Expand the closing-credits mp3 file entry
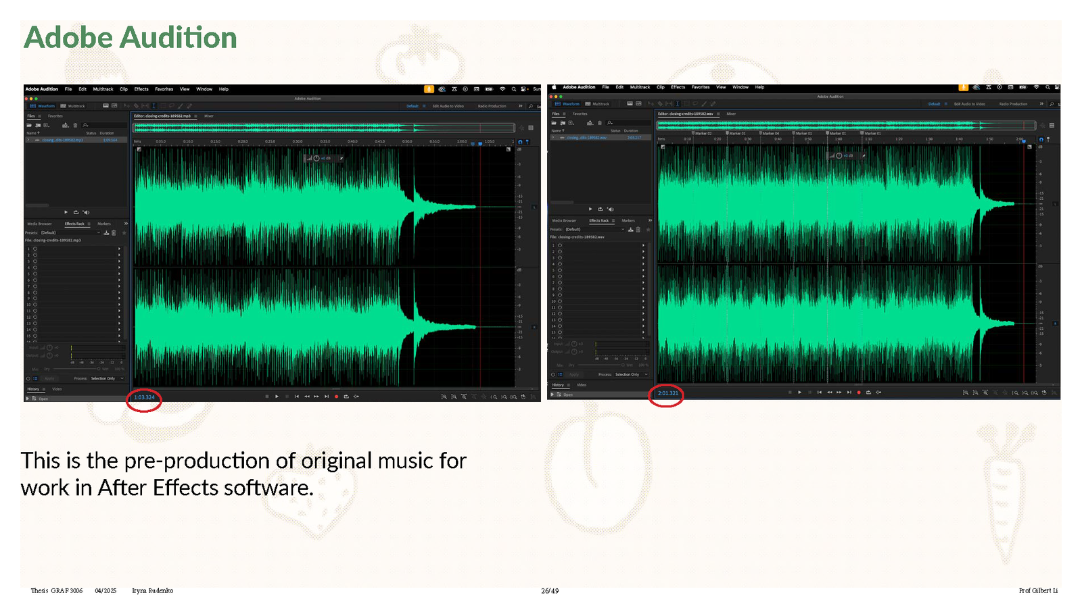The width and height of the screenshot is (1082, 608). pos(28,140)
